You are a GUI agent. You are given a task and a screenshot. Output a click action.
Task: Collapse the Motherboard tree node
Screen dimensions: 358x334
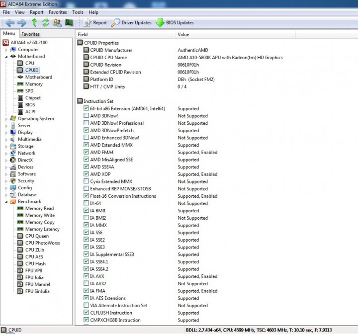(6, 57)
